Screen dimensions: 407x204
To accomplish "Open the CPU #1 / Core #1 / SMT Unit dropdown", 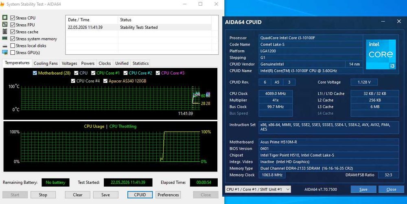I will click(x=258, y=189).
